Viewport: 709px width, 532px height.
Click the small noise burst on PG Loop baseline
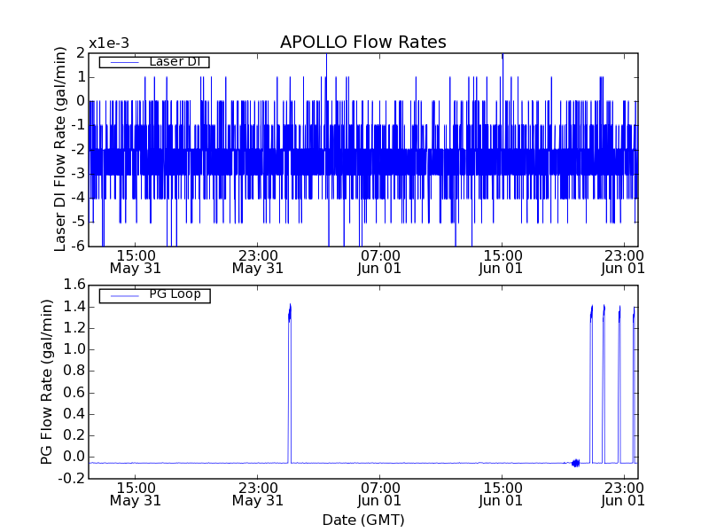tap(575, 463)
